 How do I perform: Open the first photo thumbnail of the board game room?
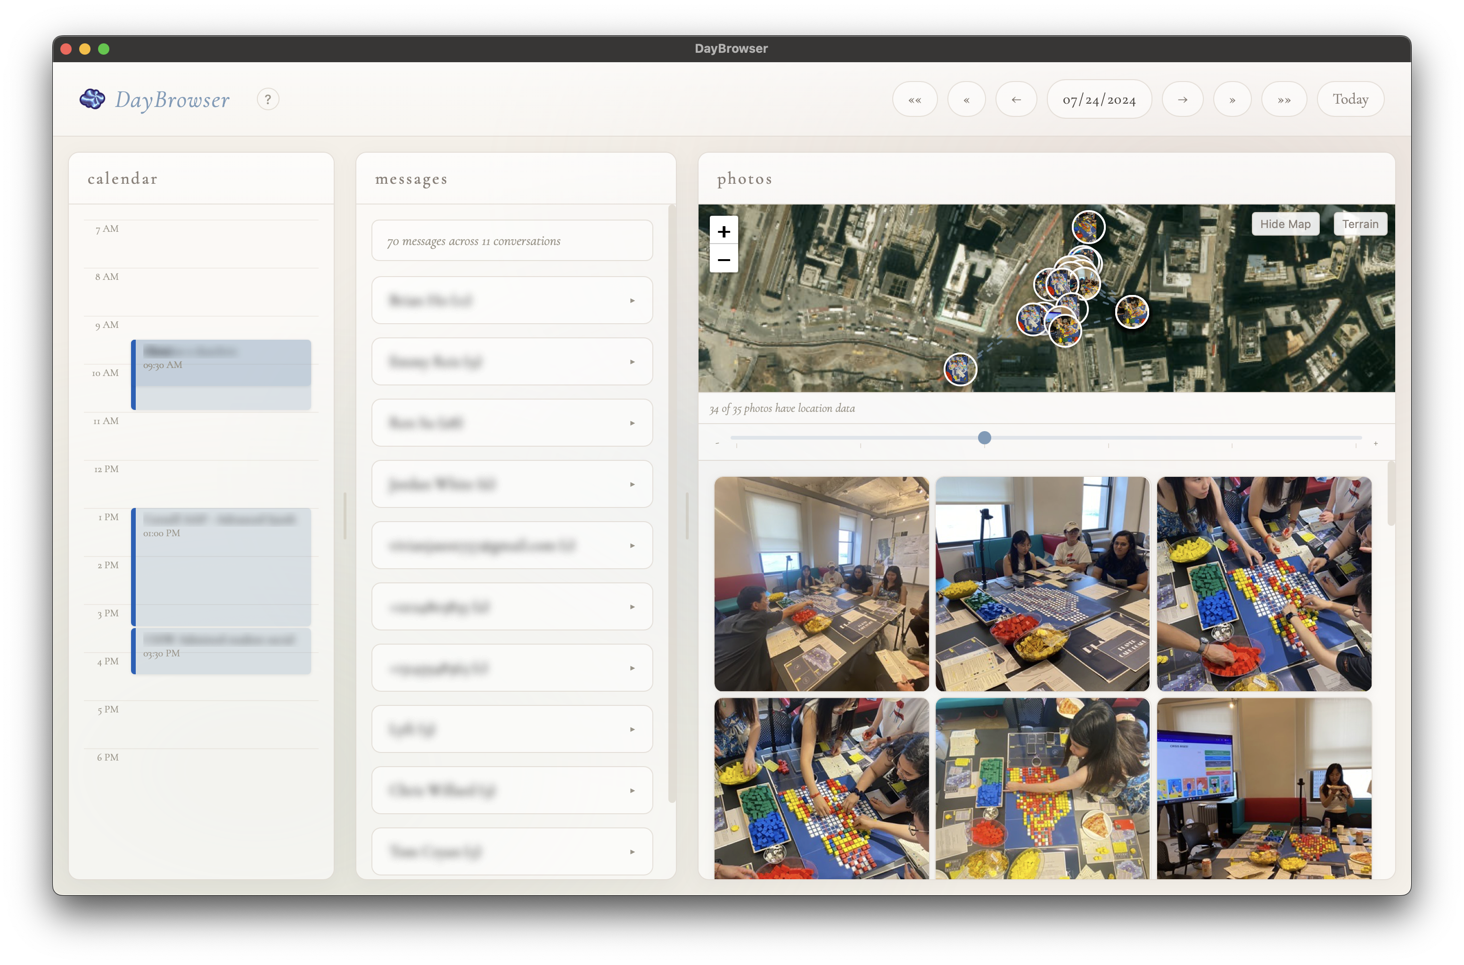821,583
